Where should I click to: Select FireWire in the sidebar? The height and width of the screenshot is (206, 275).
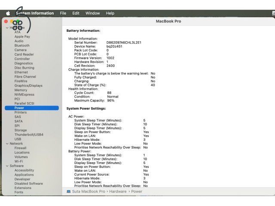coord(21,81)
